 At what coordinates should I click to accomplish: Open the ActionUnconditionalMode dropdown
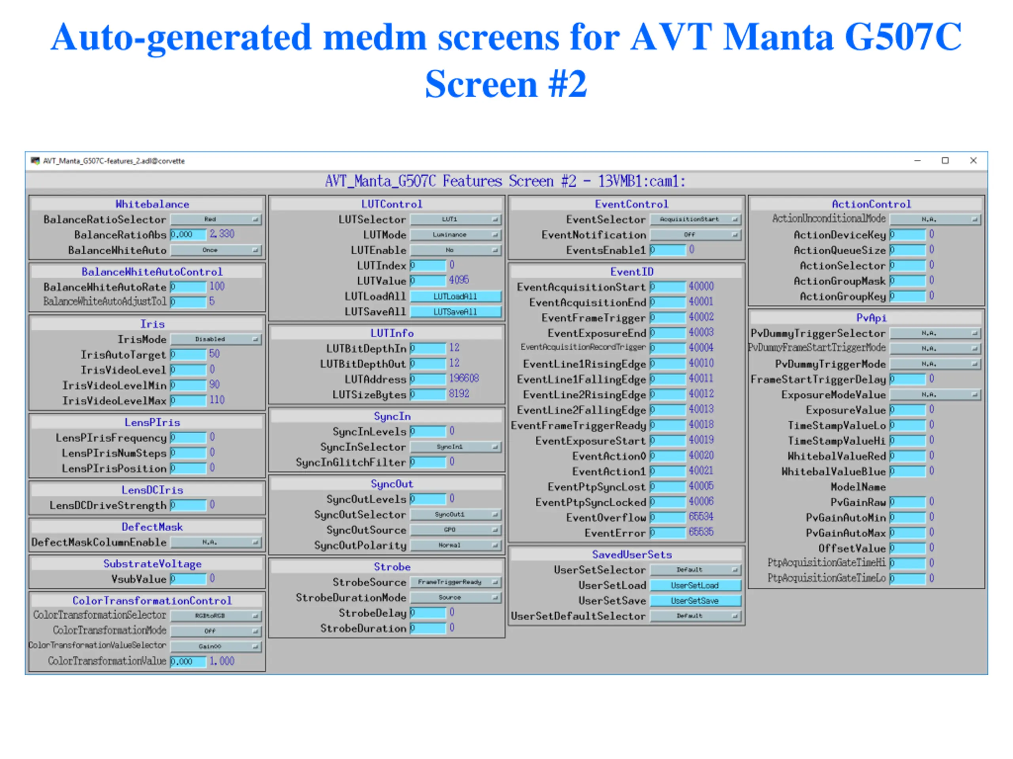tap(935, 220)
